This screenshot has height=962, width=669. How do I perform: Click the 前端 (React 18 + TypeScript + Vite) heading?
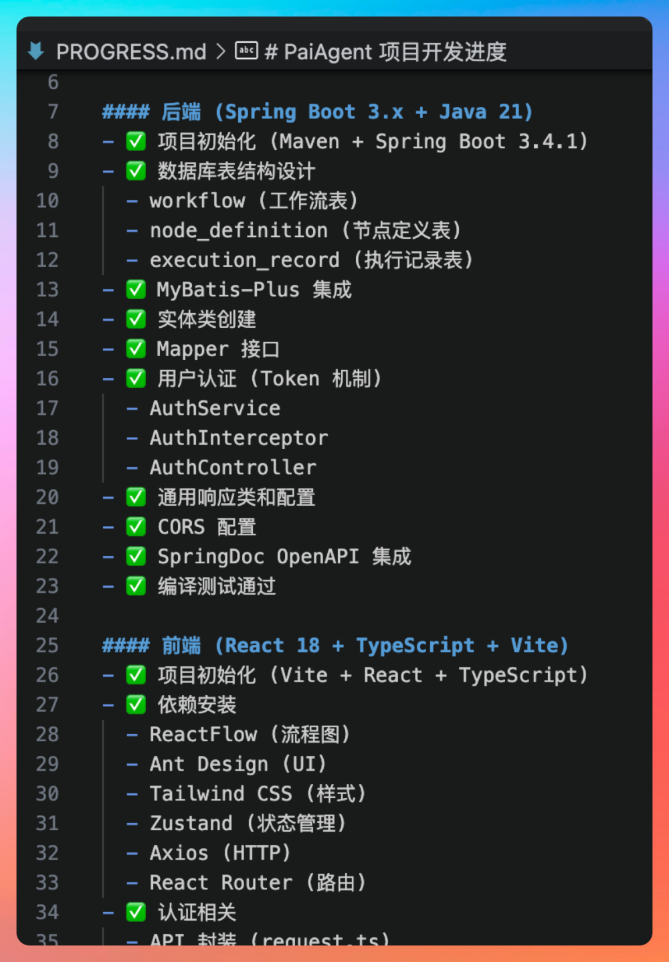coord(365,646)
